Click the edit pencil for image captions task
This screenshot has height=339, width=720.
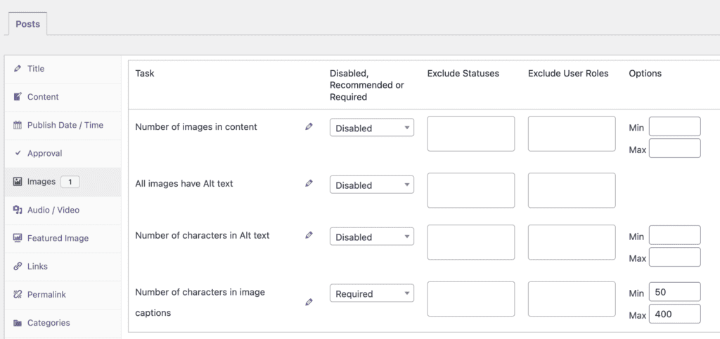tap(309, 303)
